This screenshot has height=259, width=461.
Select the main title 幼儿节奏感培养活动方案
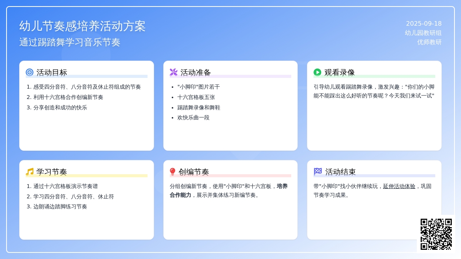point(83,26)
